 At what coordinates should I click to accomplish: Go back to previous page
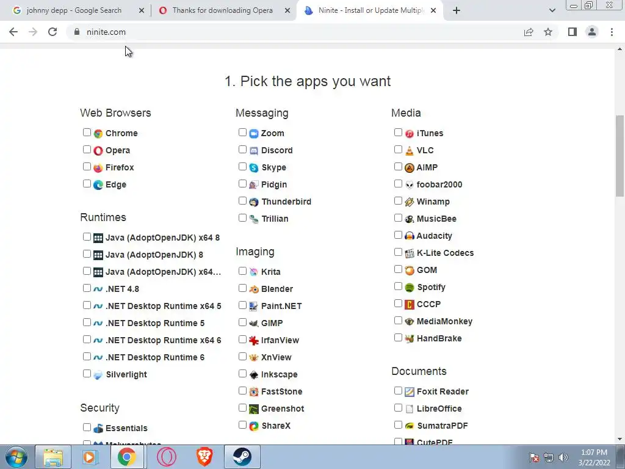coord(13,32)
